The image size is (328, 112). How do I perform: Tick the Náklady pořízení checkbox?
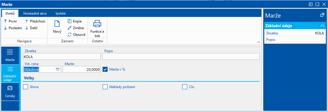tap(105, 87)
